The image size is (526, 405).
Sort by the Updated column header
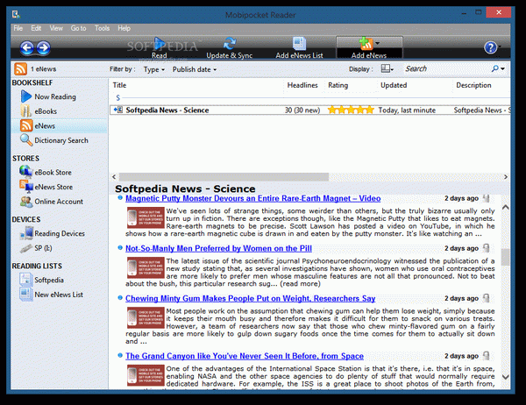[394, 85]
